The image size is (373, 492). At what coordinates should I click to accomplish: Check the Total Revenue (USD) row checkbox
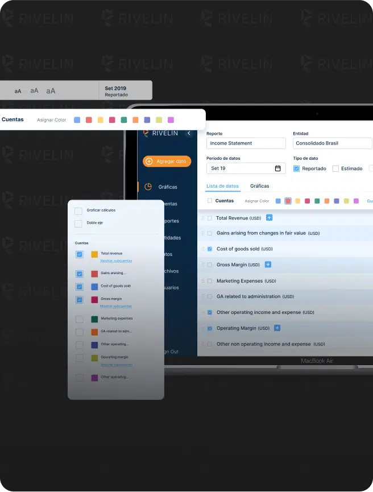pos(210,218)
